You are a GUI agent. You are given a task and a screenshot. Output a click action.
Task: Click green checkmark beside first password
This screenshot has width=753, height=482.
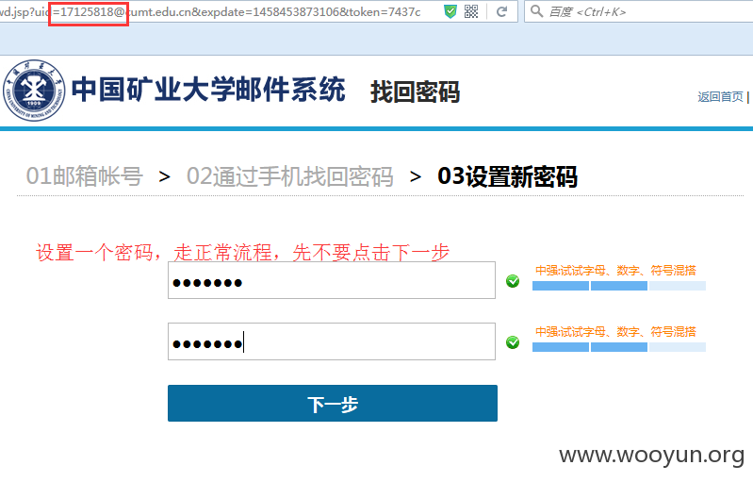click(x=513, y=281)
